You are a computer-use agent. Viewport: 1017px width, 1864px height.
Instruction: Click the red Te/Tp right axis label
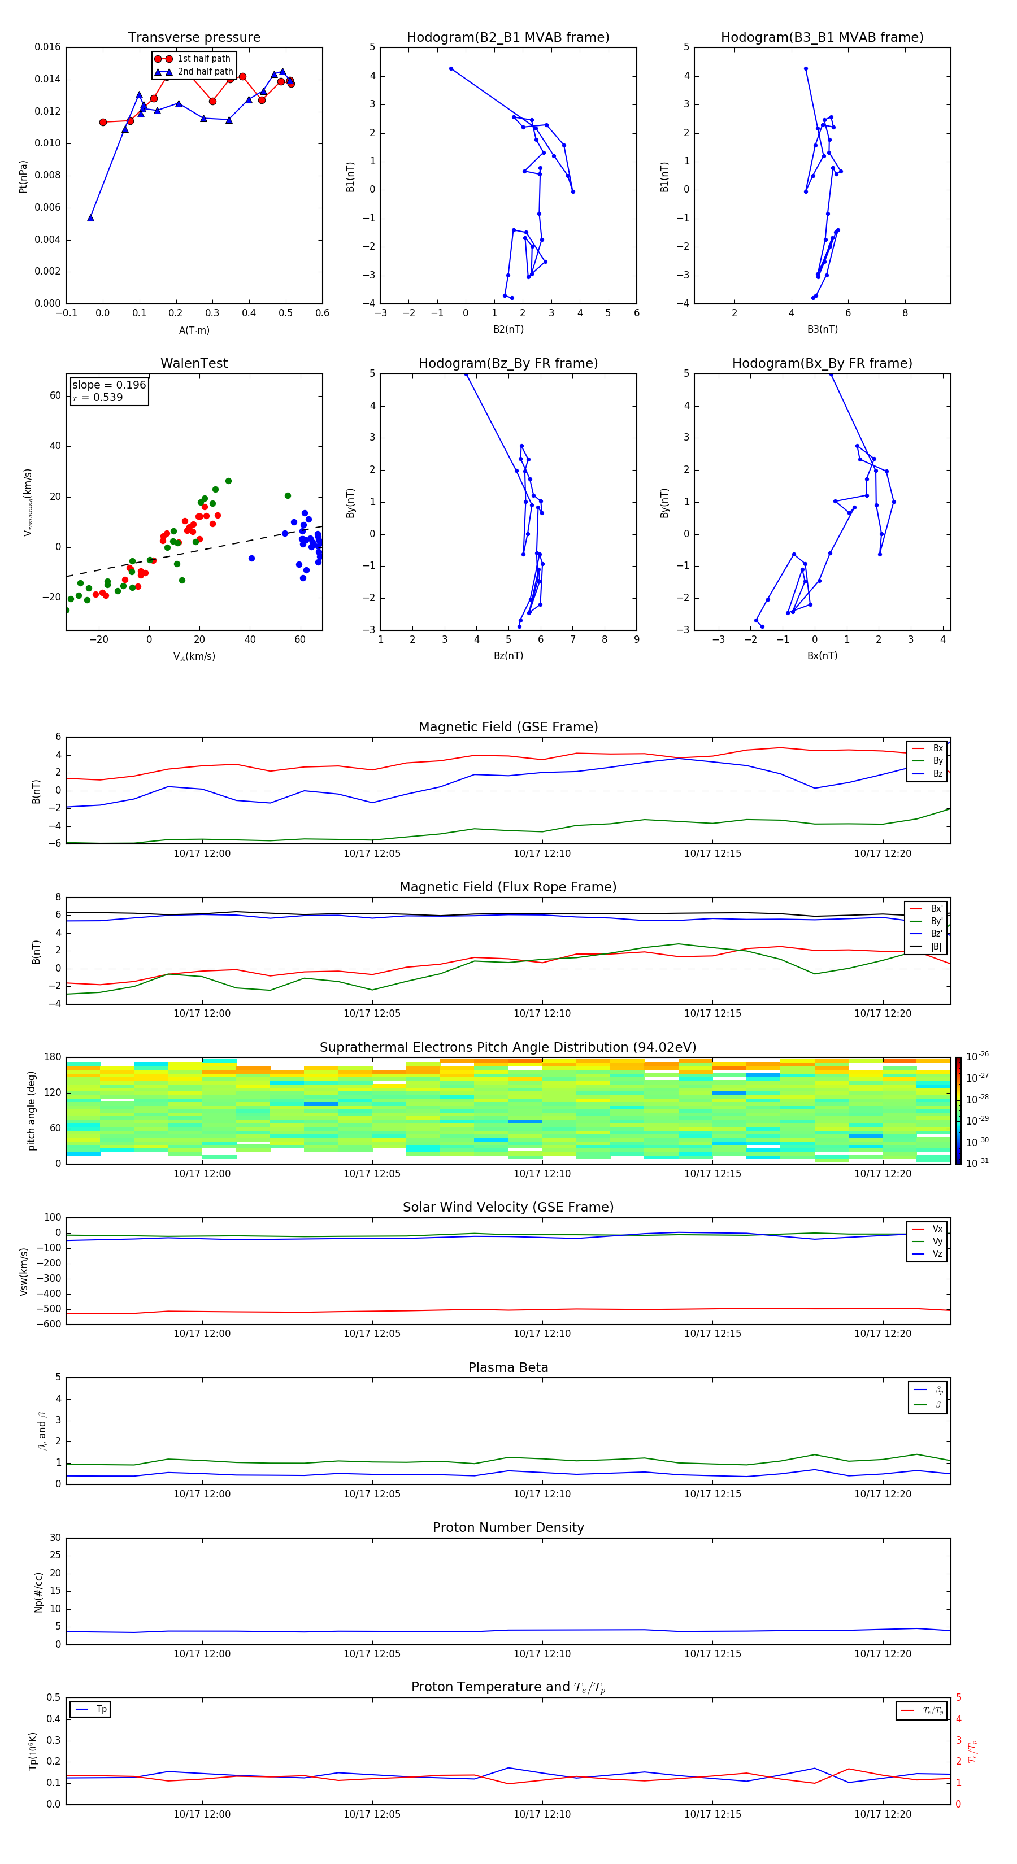point(973,1752)
